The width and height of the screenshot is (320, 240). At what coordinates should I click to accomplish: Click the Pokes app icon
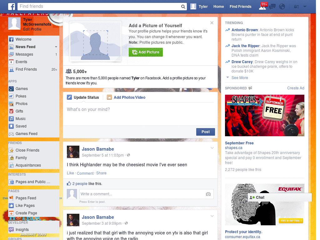pyautogui.click(x=11, y=96)
